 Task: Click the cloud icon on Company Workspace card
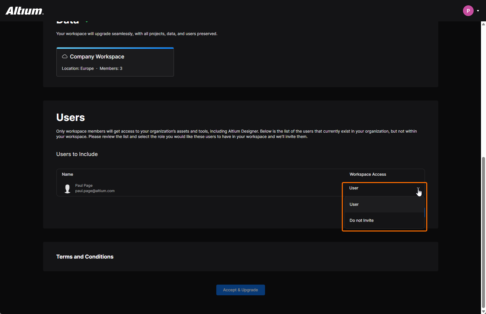[65, 56]
